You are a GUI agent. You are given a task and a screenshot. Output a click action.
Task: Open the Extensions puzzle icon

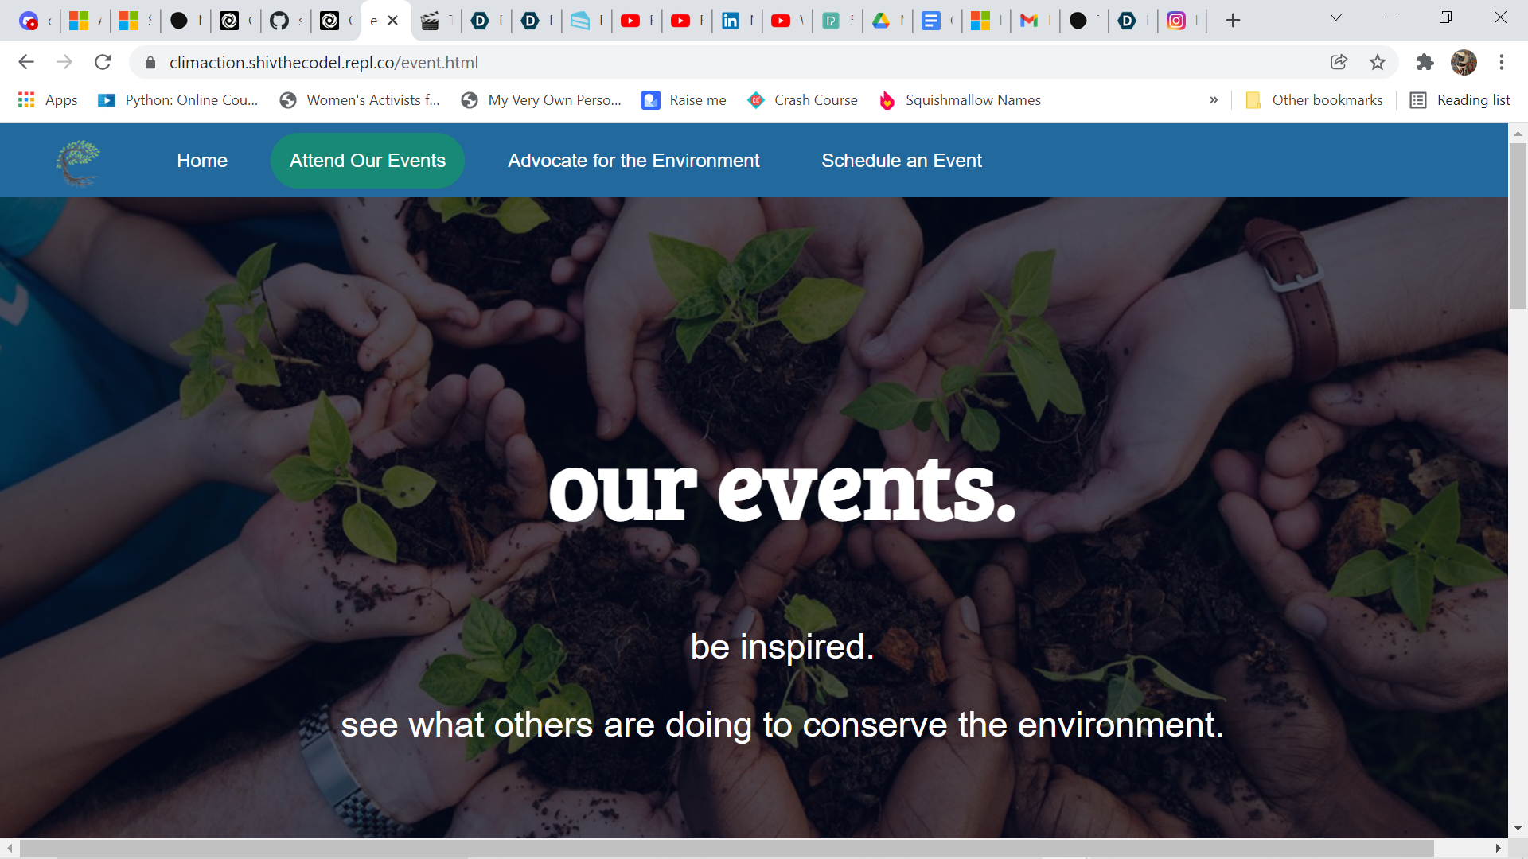1425,62
